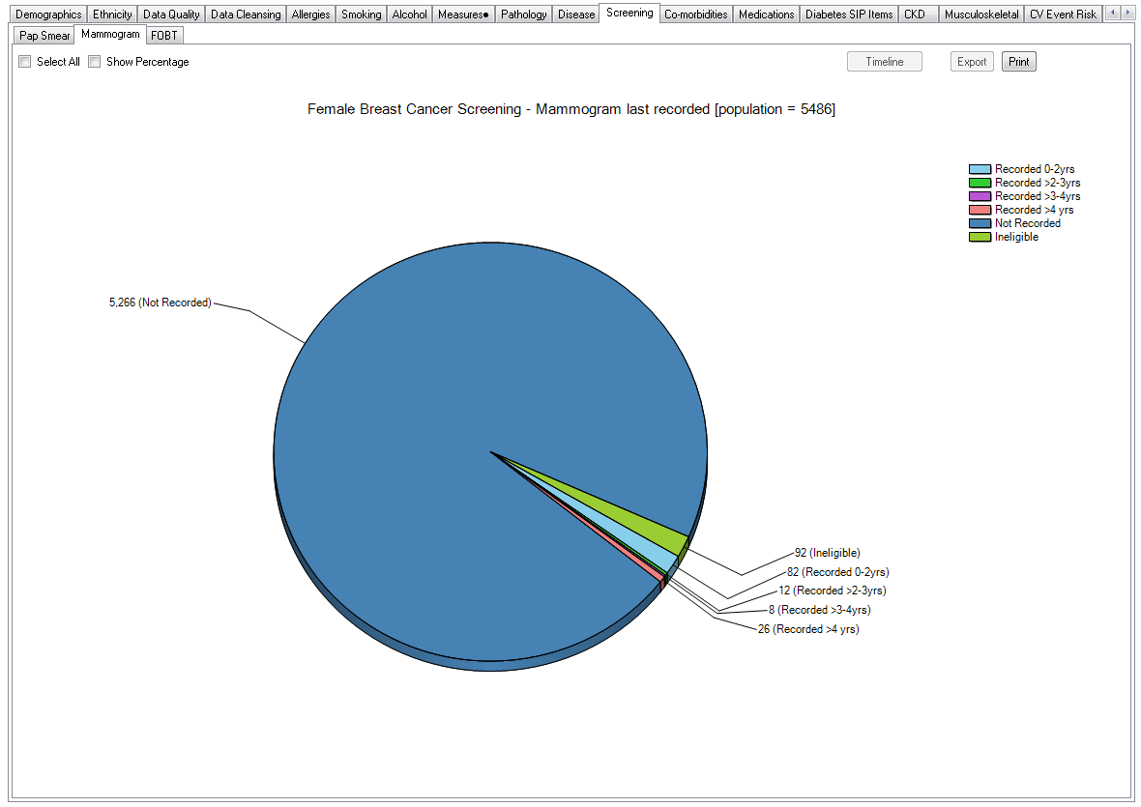
Task: Open the Diabetes SIP Items tab
Action: point(848,14)
